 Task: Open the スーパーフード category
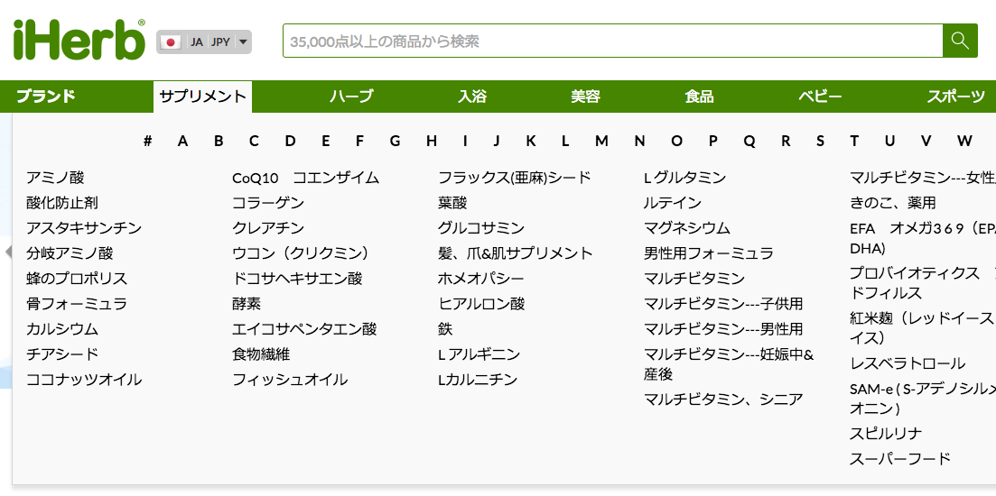click(900, 459)
